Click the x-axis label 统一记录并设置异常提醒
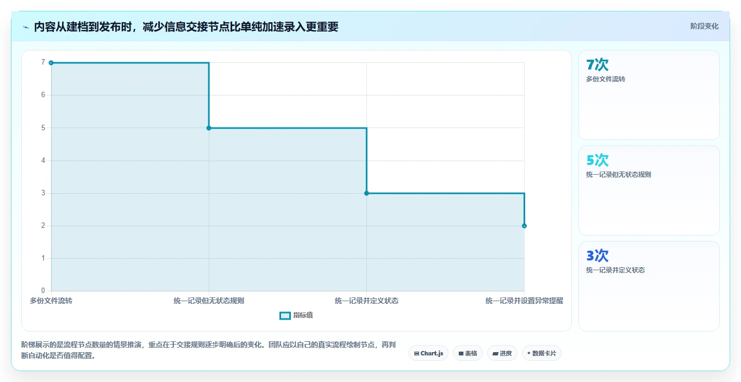Image resolution: width=741 pixels, height=382 pixels. 524,301
